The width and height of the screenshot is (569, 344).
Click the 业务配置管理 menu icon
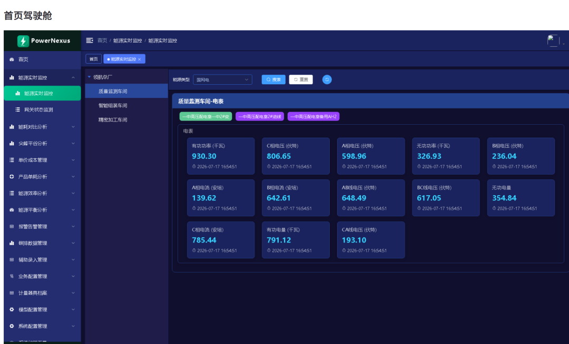coord(12,276)
